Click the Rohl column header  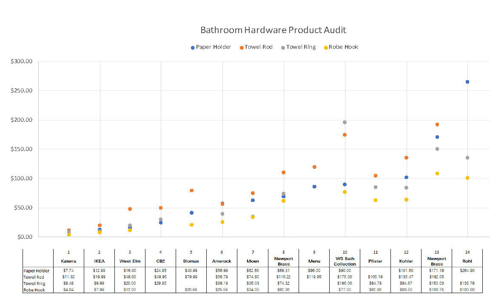pyautogui.click(x=467, y=261)
